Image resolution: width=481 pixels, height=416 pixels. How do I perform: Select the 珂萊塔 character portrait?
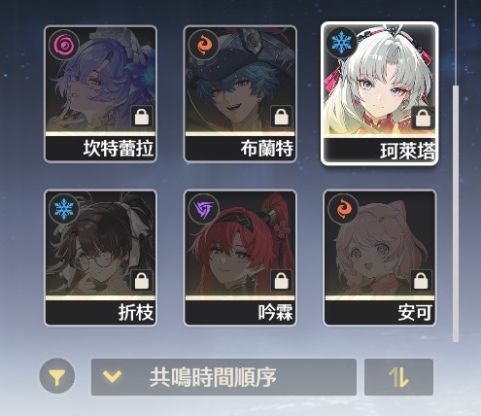pyautogui.click(x=380, y=93)
